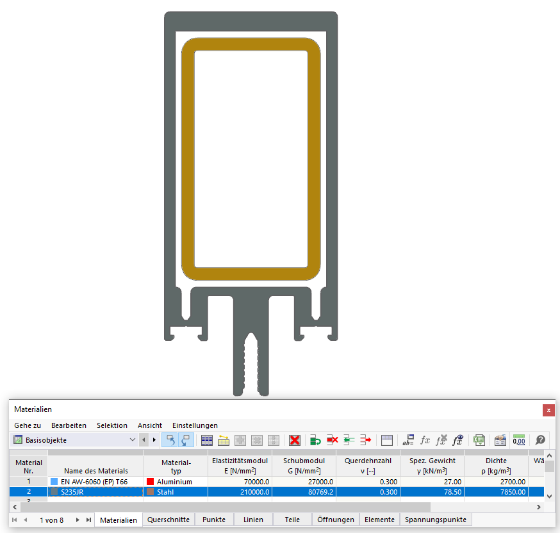This screenshot has width=560, height=533.
Task: Switch to the Teile tab
Action: 292,520
